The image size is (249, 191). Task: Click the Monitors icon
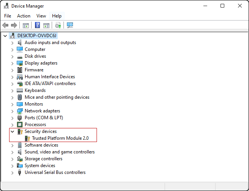point(20,104)
